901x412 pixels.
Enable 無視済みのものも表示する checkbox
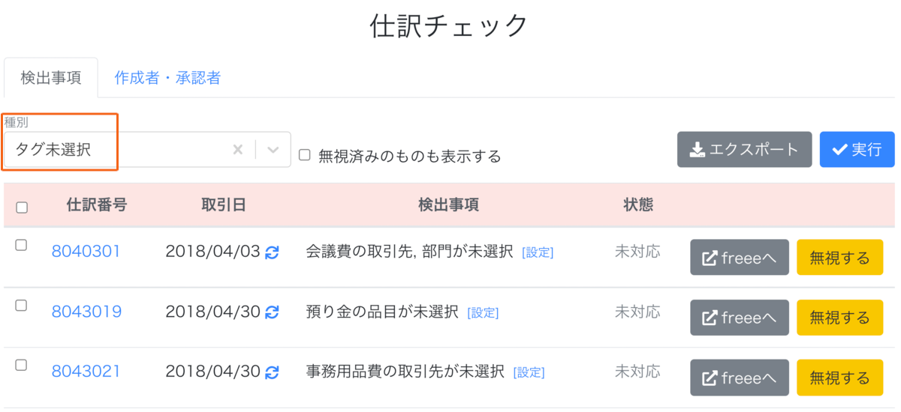305,155
